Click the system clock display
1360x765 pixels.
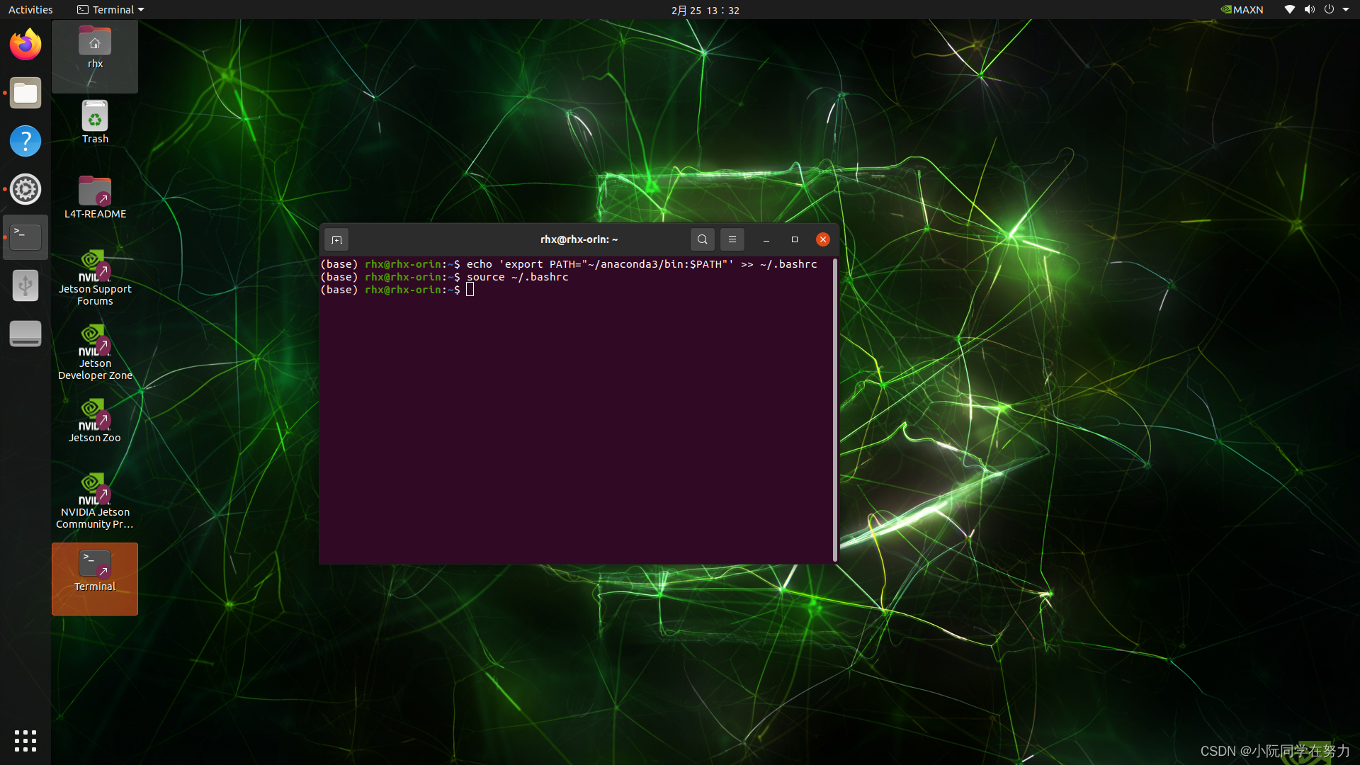(705, 9)
